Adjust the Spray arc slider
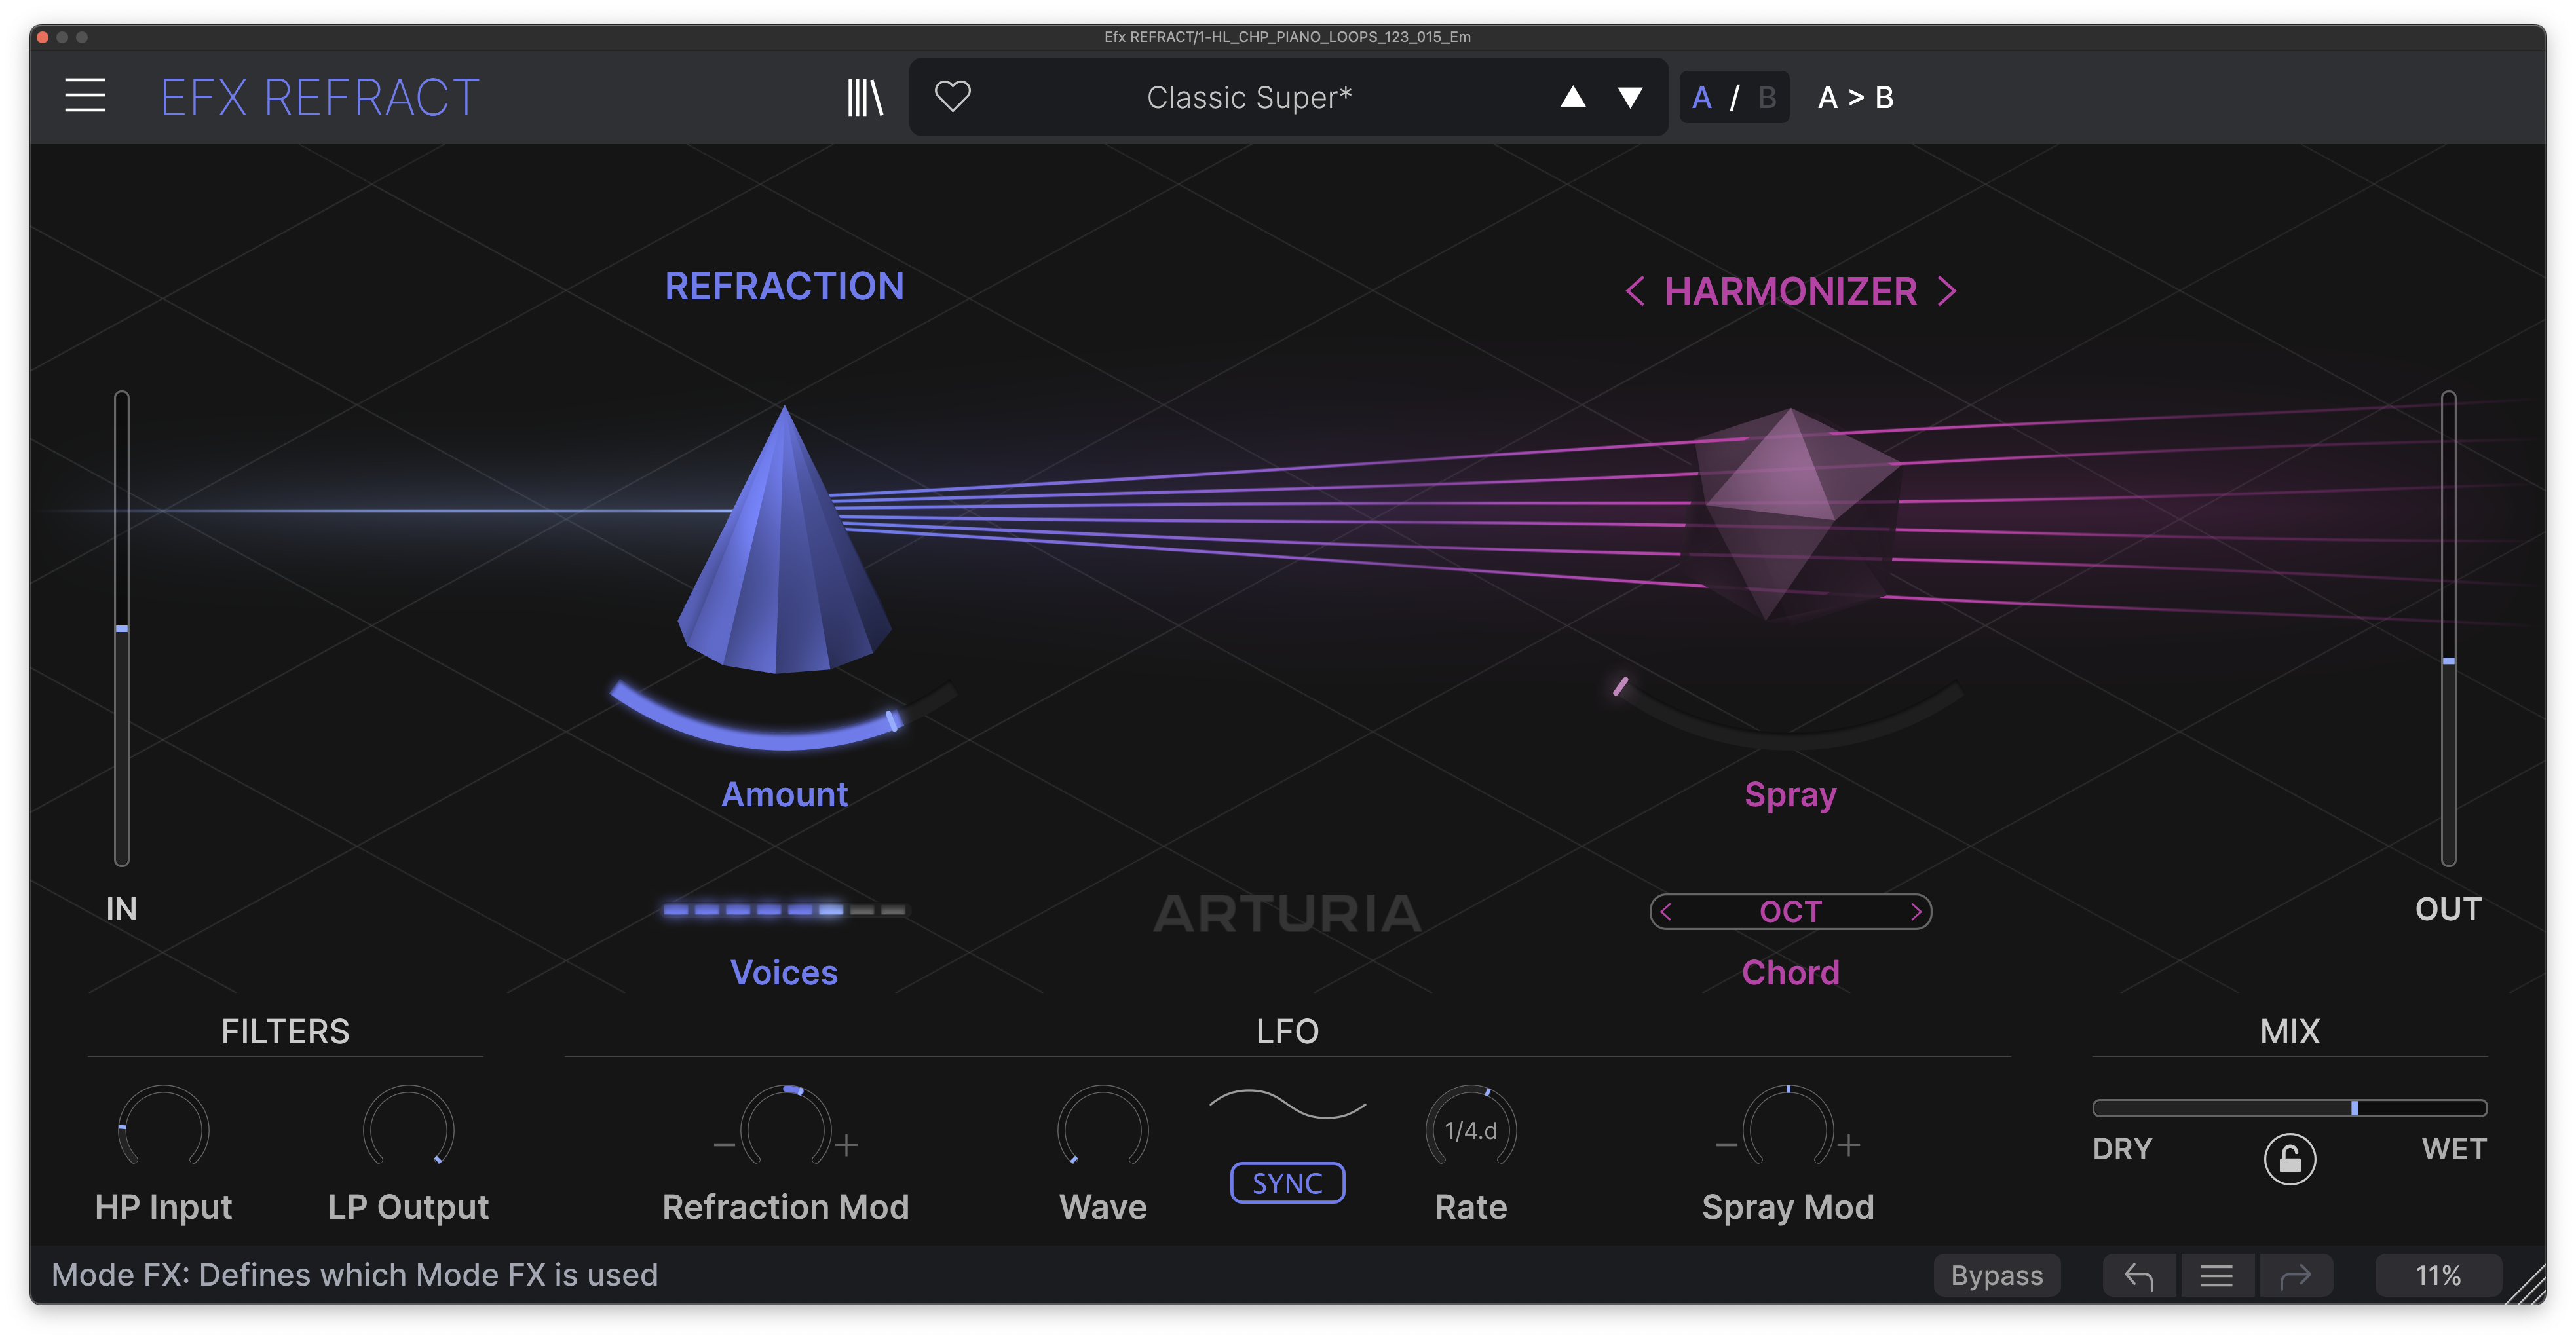This screenshot has height=1340, width=2576. 1788,714
